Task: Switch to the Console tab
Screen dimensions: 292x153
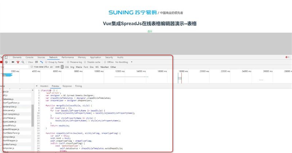Action: (x=29, y=58)
